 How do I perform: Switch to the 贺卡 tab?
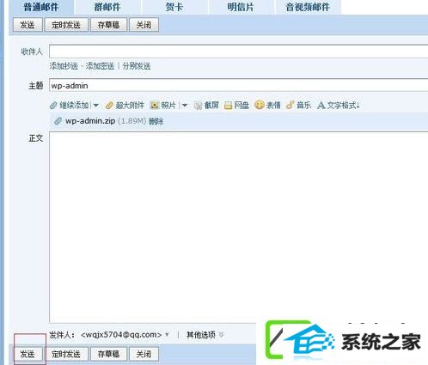174,7
